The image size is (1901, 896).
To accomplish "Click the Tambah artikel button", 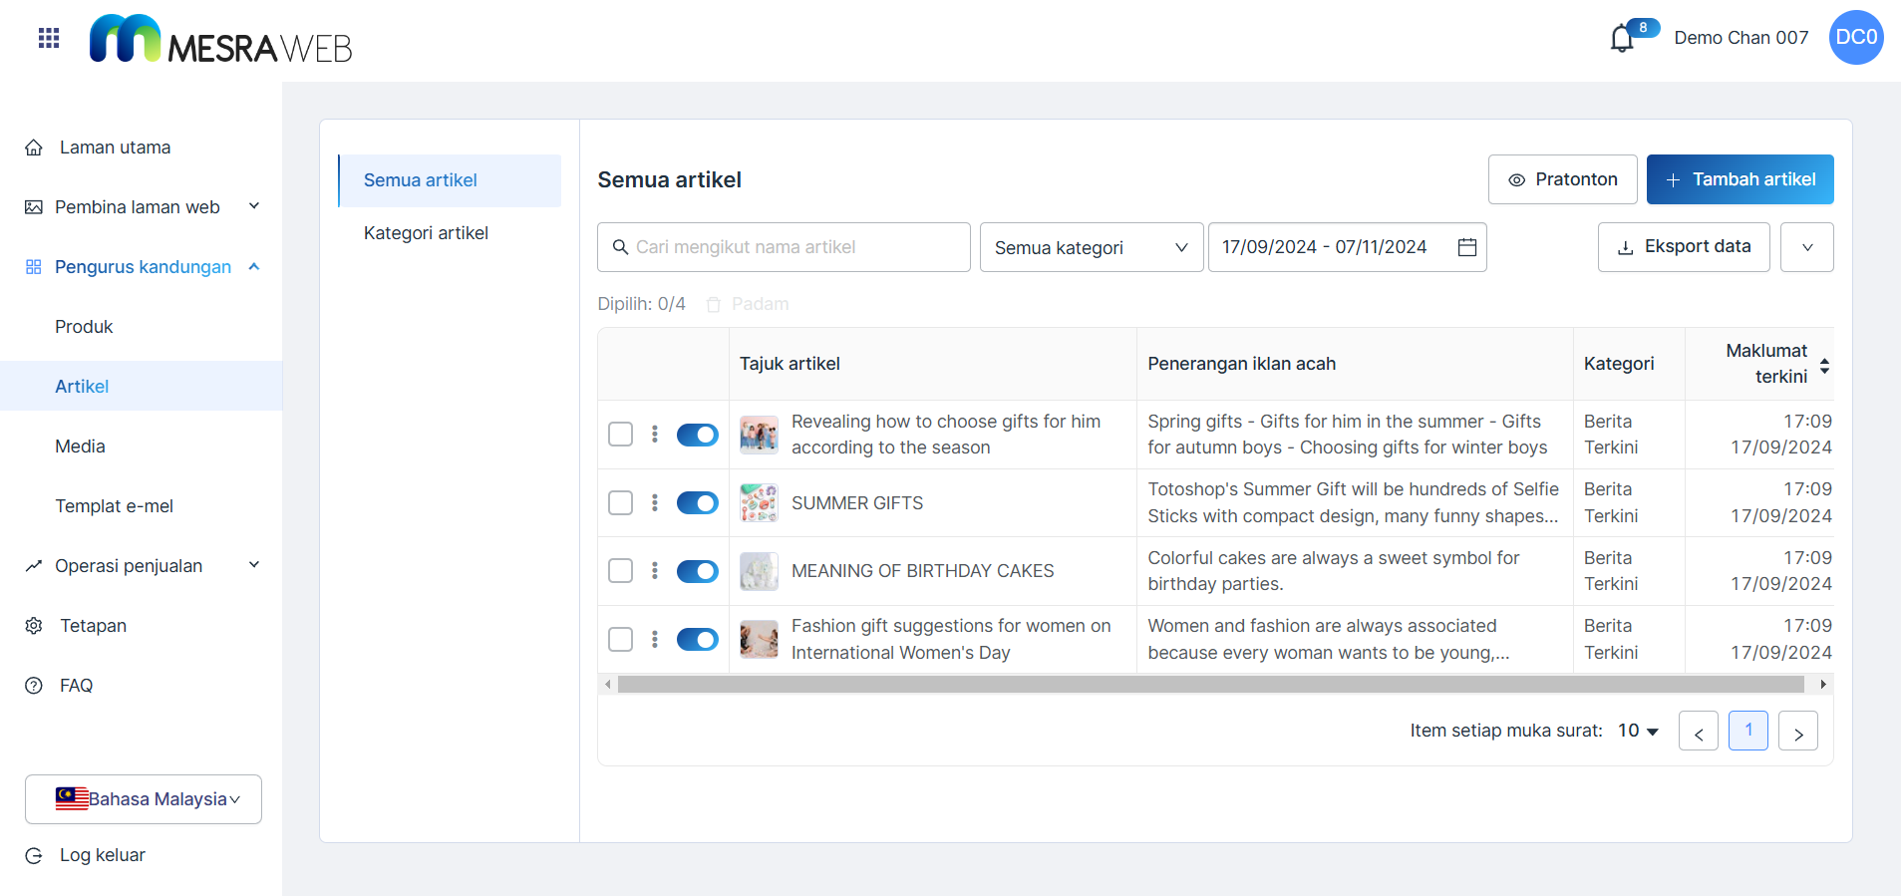I will 1740,179.
